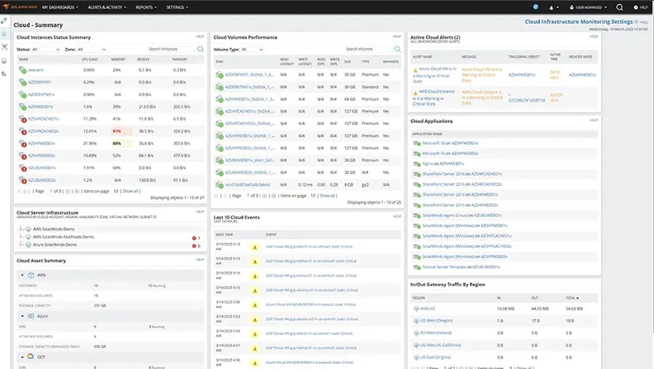Image resolution: width=654 pixels, height=369 pixels.
Task: Open the AWS Cloud Instance warning alert name
Action: pyautogui.click(x=433, y=98)
